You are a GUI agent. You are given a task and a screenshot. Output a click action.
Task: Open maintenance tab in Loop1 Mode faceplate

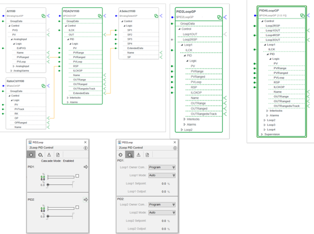coord(130,155)
